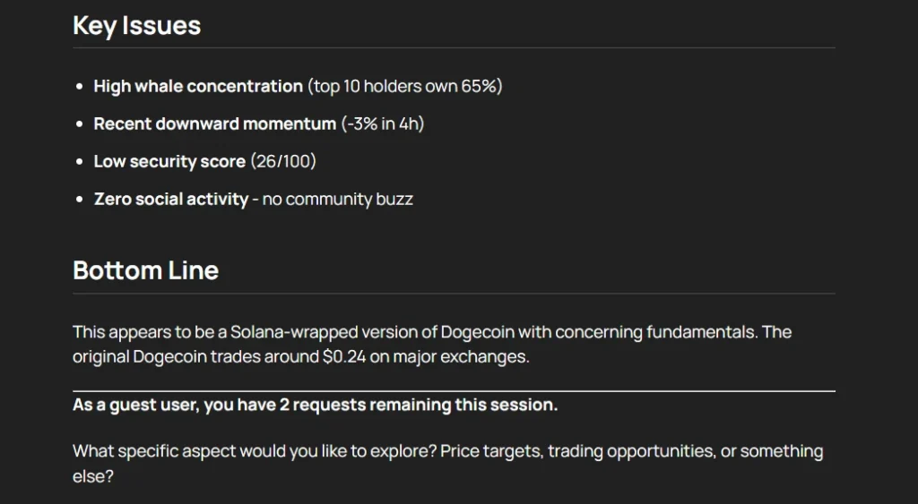Click the bullet before High whale concentration
918x504 pixels.
pyautogui.click(x=80, y=87)
